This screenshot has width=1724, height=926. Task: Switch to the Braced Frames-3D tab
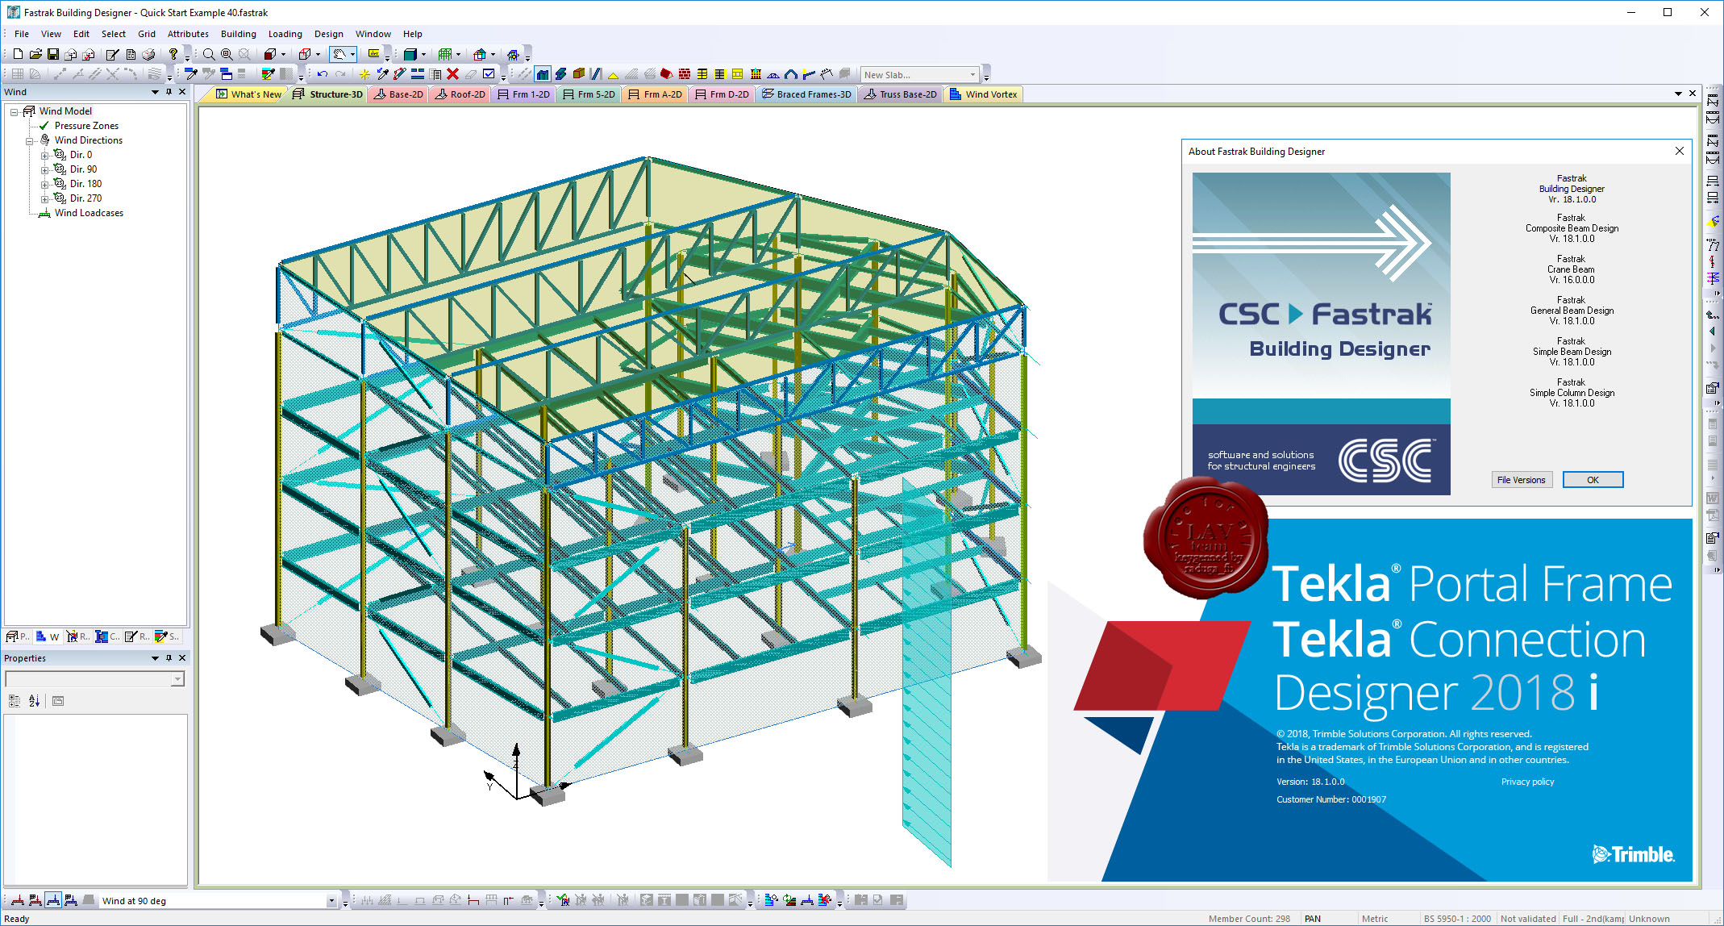coord(806,94)
